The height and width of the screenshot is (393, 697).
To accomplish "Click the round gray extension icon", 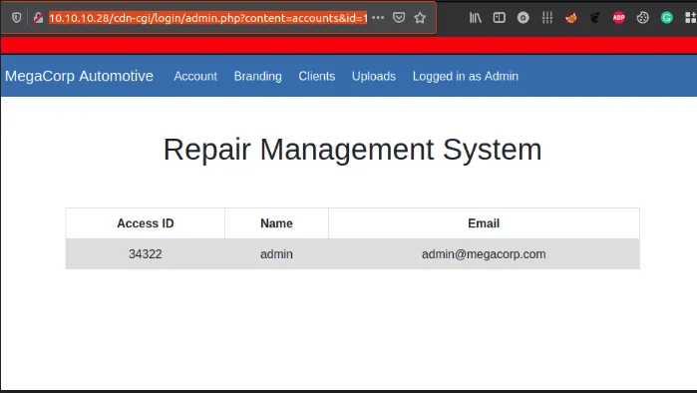I will tap(523, 18).
